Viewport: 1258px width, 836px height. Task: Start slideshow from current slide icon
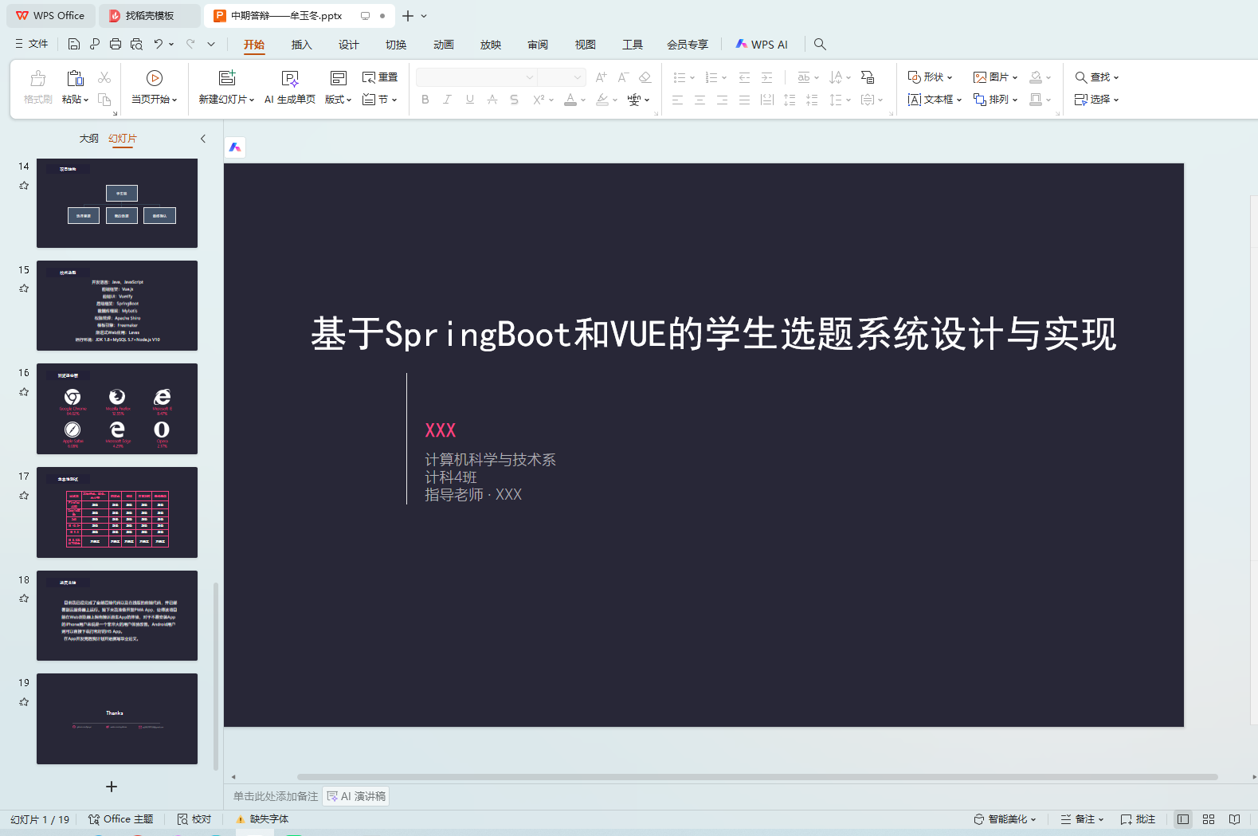click(x=155, y=78)
